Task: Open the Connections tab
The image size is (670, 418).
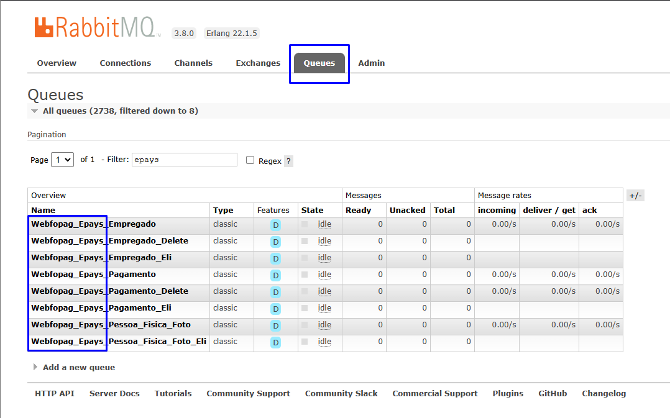Action: [x=125, y=63]
